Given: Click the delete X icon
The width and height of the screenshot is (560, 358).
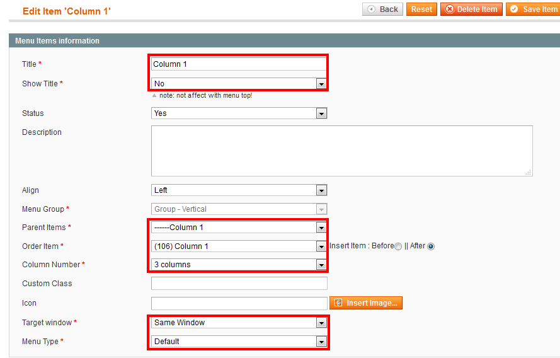Looking at the screenshot, I should click(450, 9).
